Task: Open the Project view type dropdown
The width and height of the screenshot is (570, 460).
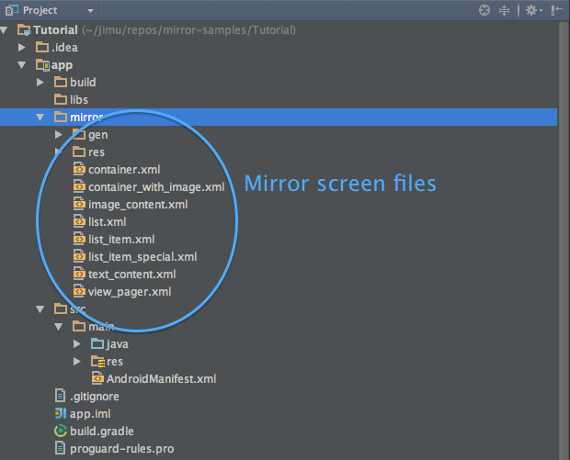Action: [x=90, y=10]
